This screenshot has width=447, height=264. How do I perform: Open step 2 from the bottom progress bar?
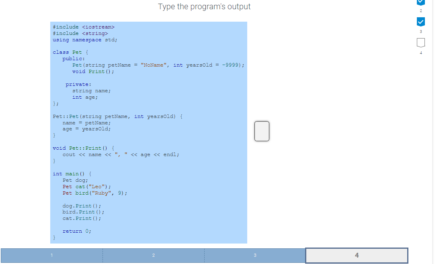pos(154,255)
